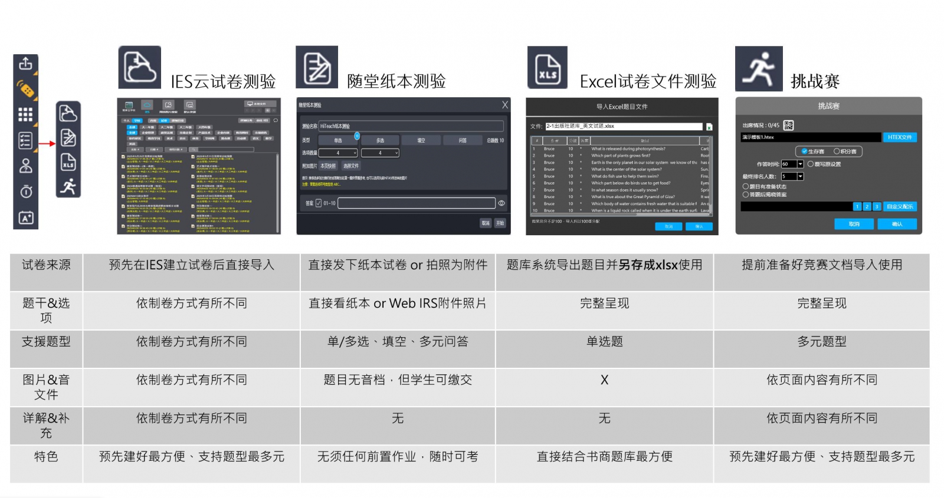The width and height of the screenshot is (944, 498).
Task: Toggle the 答案 checkbox for questions 01~10
Action: 319,203
